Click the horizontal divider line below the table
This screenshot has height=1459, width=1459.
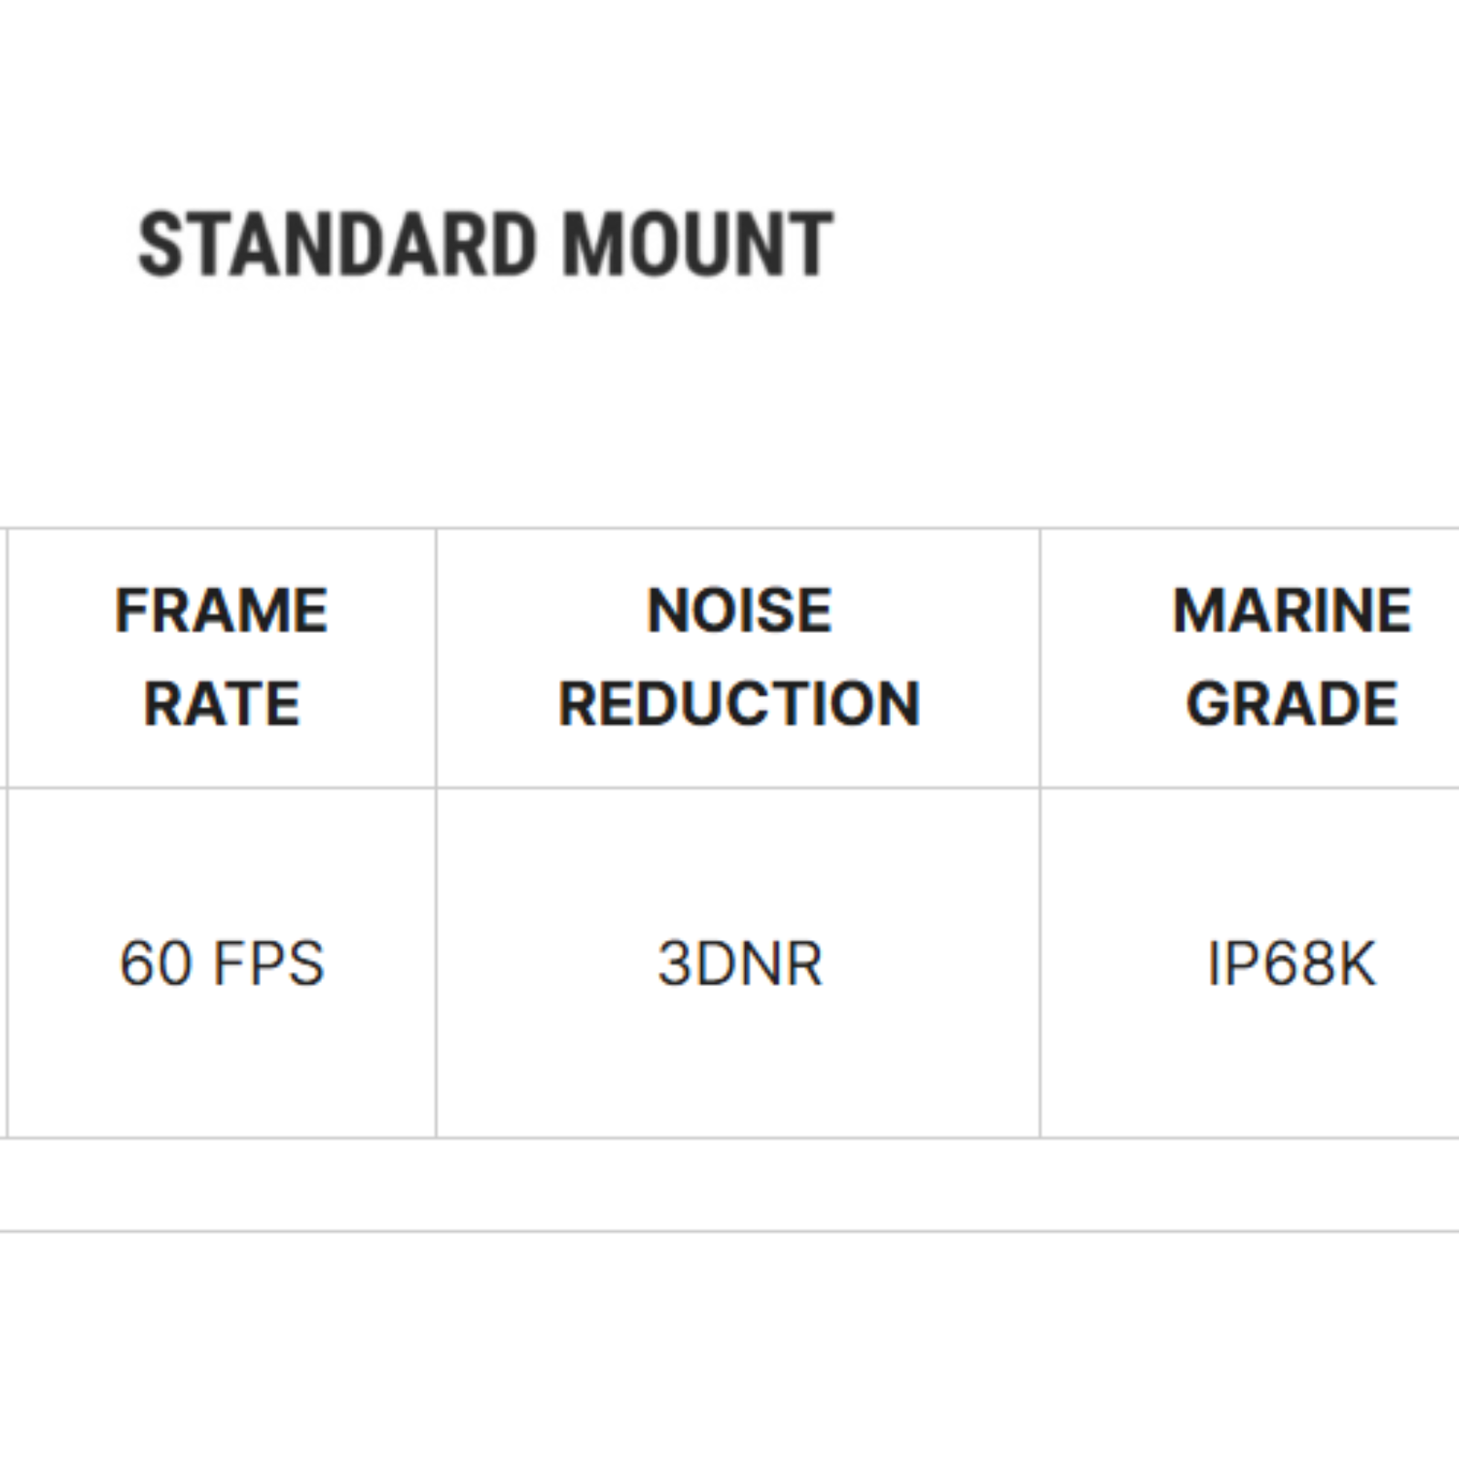pyautogui.click(x=729, y=1231)
